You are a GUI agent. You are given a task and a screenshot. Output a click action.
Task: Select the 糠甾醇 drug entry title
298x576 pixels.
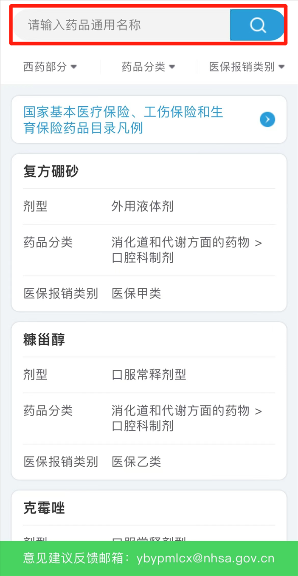44,340
